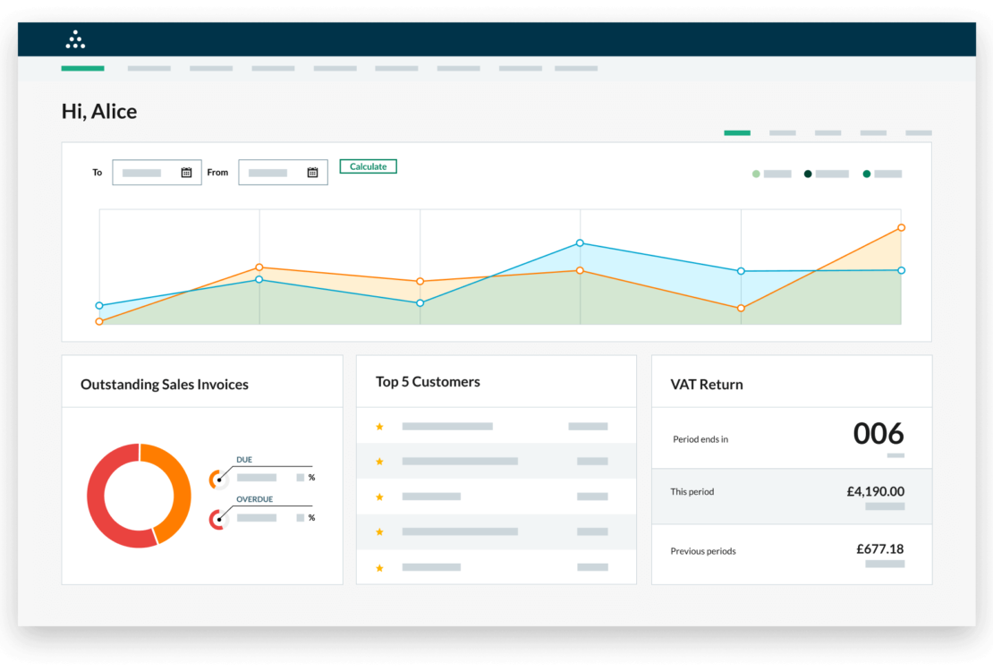993x671 pixels.
Task: Click the highest orange data point on chart
Action: tap(901, 227)
